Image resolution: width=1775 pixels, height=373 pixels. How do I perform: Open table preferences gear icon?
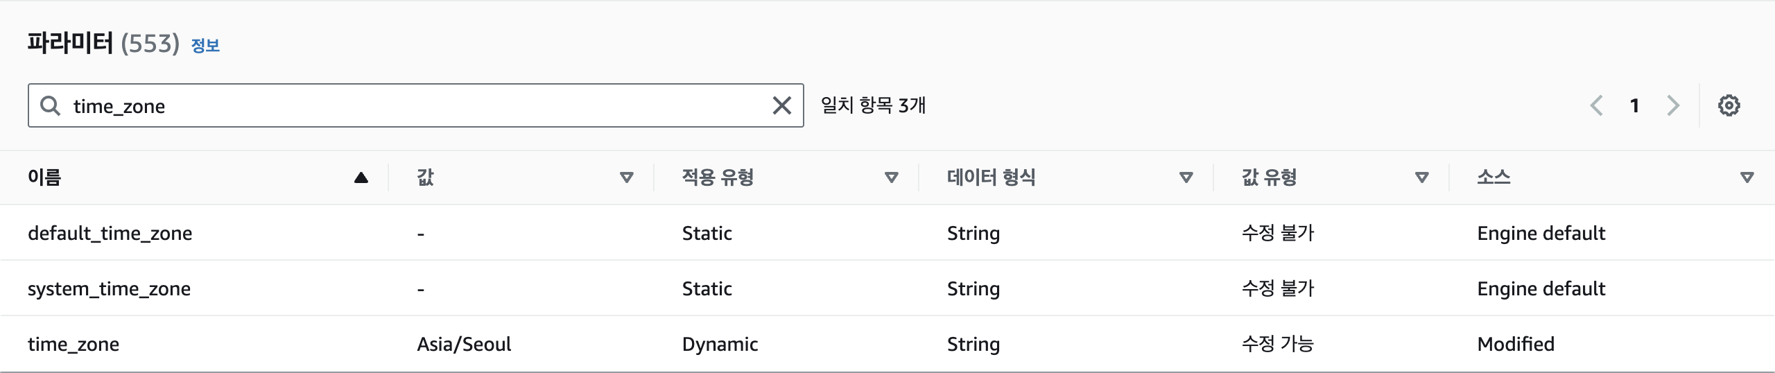click(x=1729, y=105)
